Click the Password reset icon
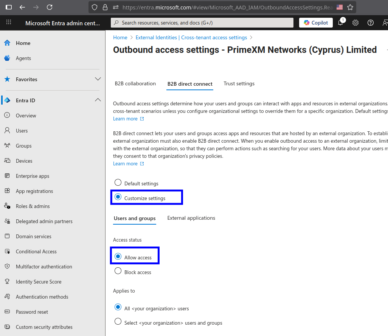Viewport: 388px width, 336px height. (x=7, y=311)
